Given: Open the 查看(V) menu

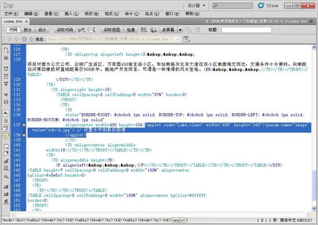Looking at the screenshot, I should pos(51,14).
